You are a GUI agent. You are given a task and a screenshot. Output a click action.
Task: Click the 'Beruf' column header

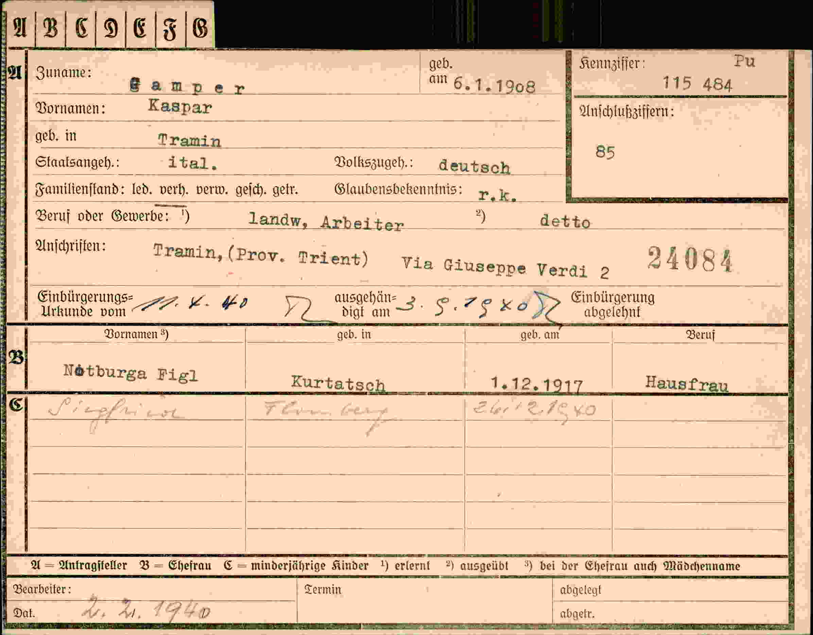[700, 335]
